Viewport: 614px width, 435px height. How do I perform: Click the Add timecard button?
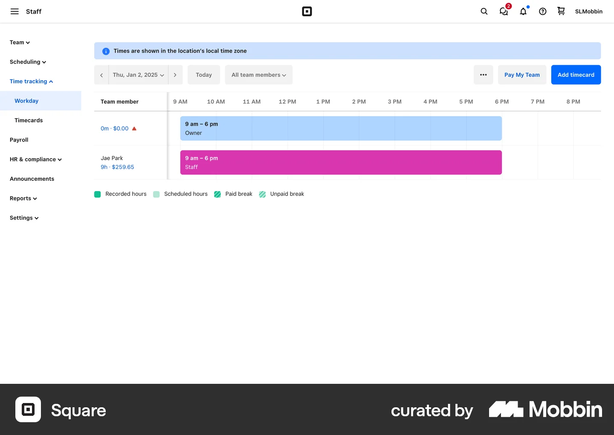576,75
